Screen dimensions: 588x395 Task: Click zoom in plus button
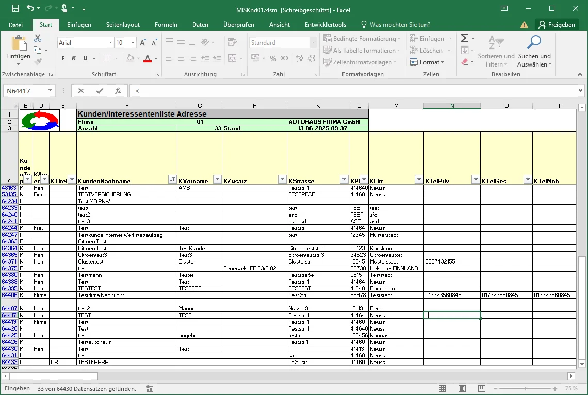point(555,389)
